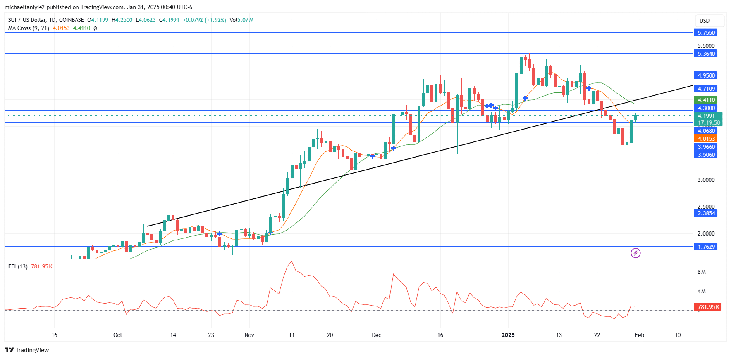Click the Vol 5.07M volume value

click(x=241, y=20)
